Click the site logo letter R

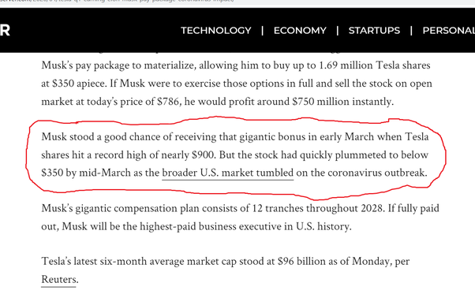pos(5,30)
